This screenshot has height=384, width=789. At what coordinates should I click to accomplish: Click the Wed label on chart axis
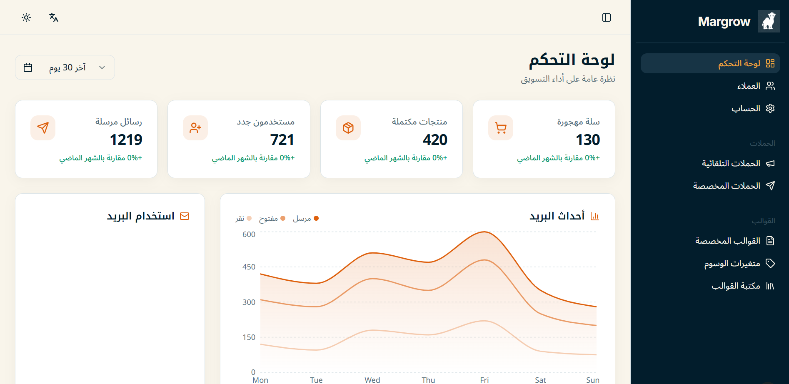[x=372, y=380]
